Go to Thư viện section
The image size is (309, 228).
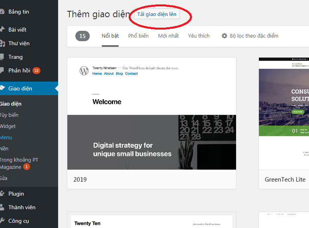coord(19,43)
